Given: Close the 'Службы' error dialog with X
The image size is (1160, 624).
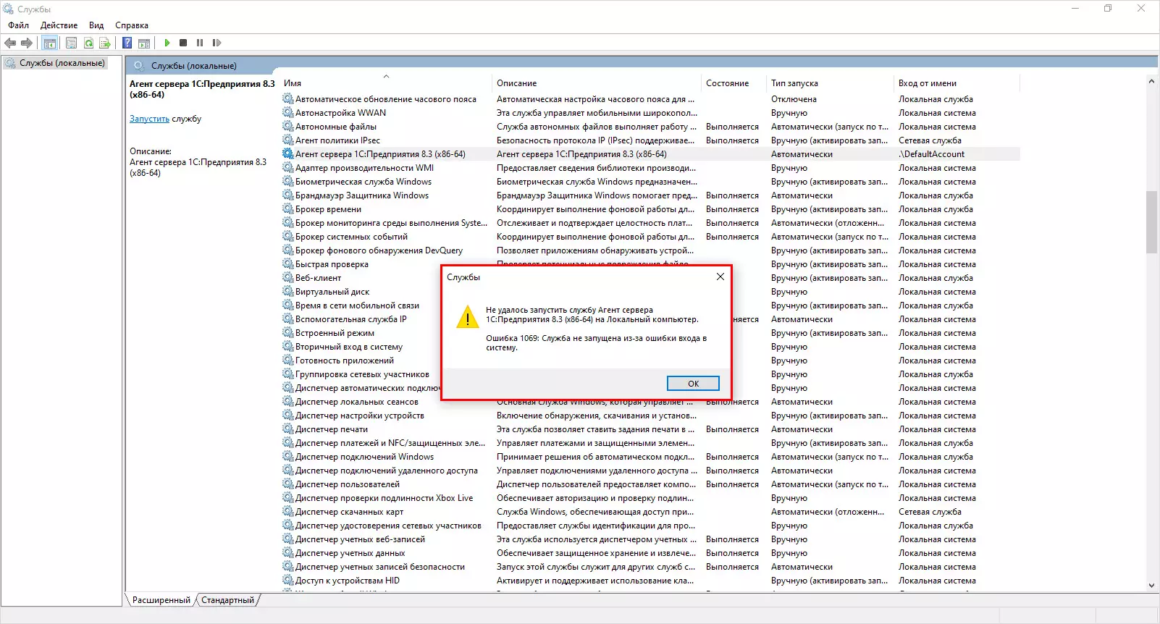Looking at the screenshot, I should coord(720,277).
